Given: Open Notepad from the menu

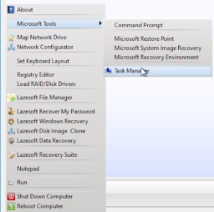Looking at the screenshot, I should 28,169.
